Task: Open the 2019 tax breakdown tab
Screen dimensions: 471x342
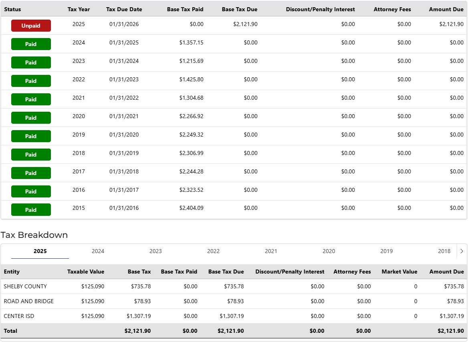Action: click(386, 251)
